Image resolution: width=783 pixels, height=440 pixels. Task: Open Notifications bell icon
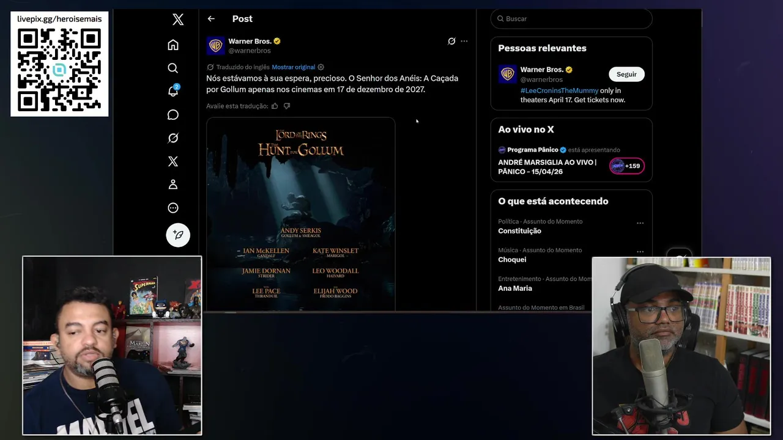pyautogui.click(x=173, y=92)
